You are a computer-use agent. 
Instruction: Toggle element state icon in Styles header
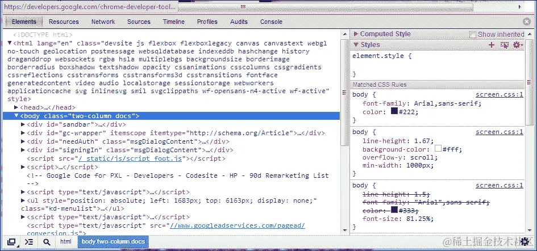pos(505,45)
